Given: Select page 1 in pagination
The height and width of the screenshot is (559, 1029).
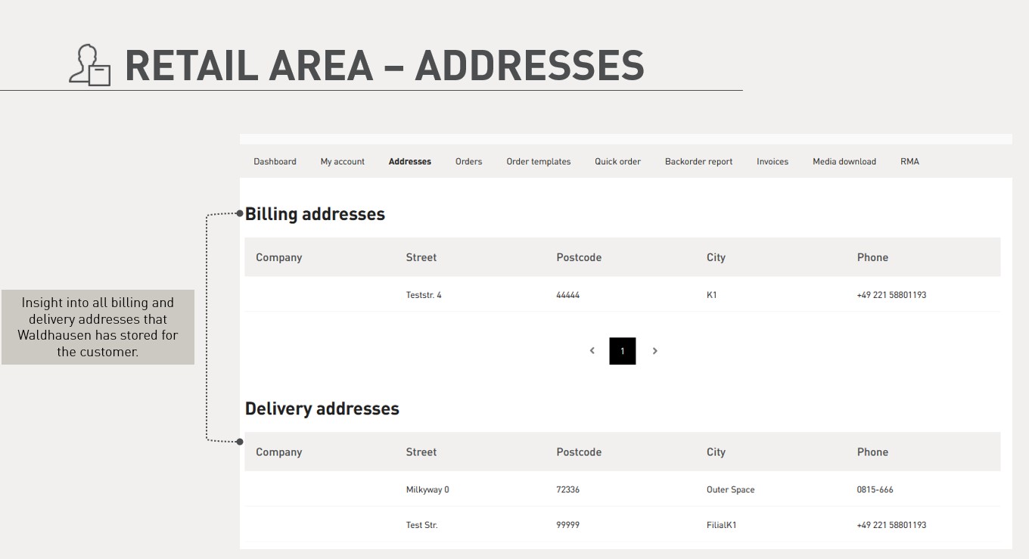Looking at the screenshot, I should [622, 351].
